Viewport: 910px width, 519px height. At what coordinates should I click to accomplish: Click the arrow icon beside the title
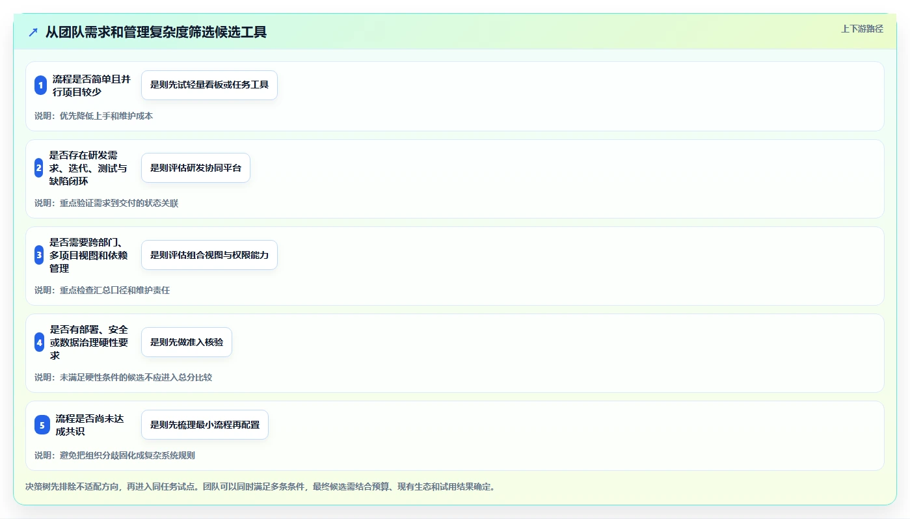(x=33, y=32)
